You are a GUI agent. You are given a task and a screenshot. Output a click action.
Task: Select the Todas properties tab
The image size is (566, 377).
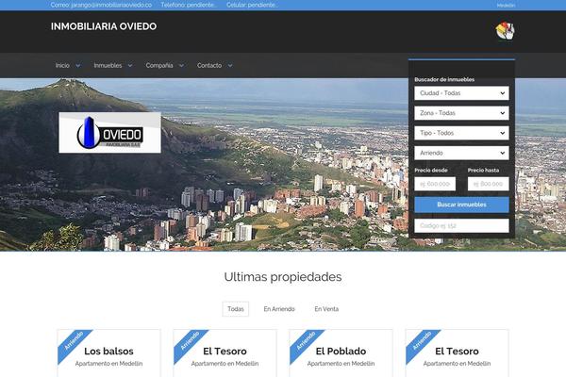235,309
